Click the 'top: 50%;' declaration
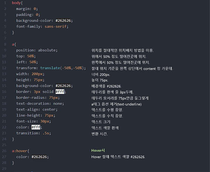This screenshot has height=172, width=210. click(x=26, y=56)
